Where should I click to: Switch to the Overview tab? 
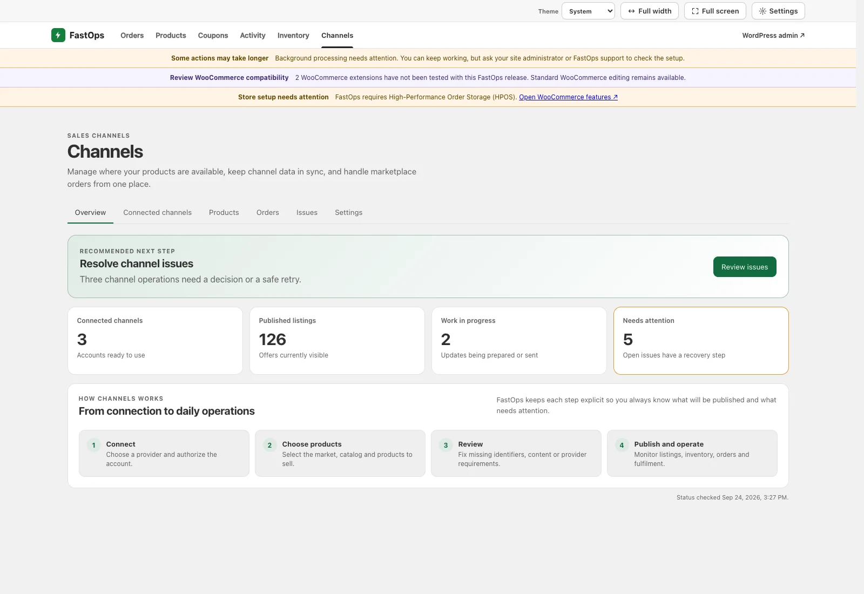tap(90, 212)
